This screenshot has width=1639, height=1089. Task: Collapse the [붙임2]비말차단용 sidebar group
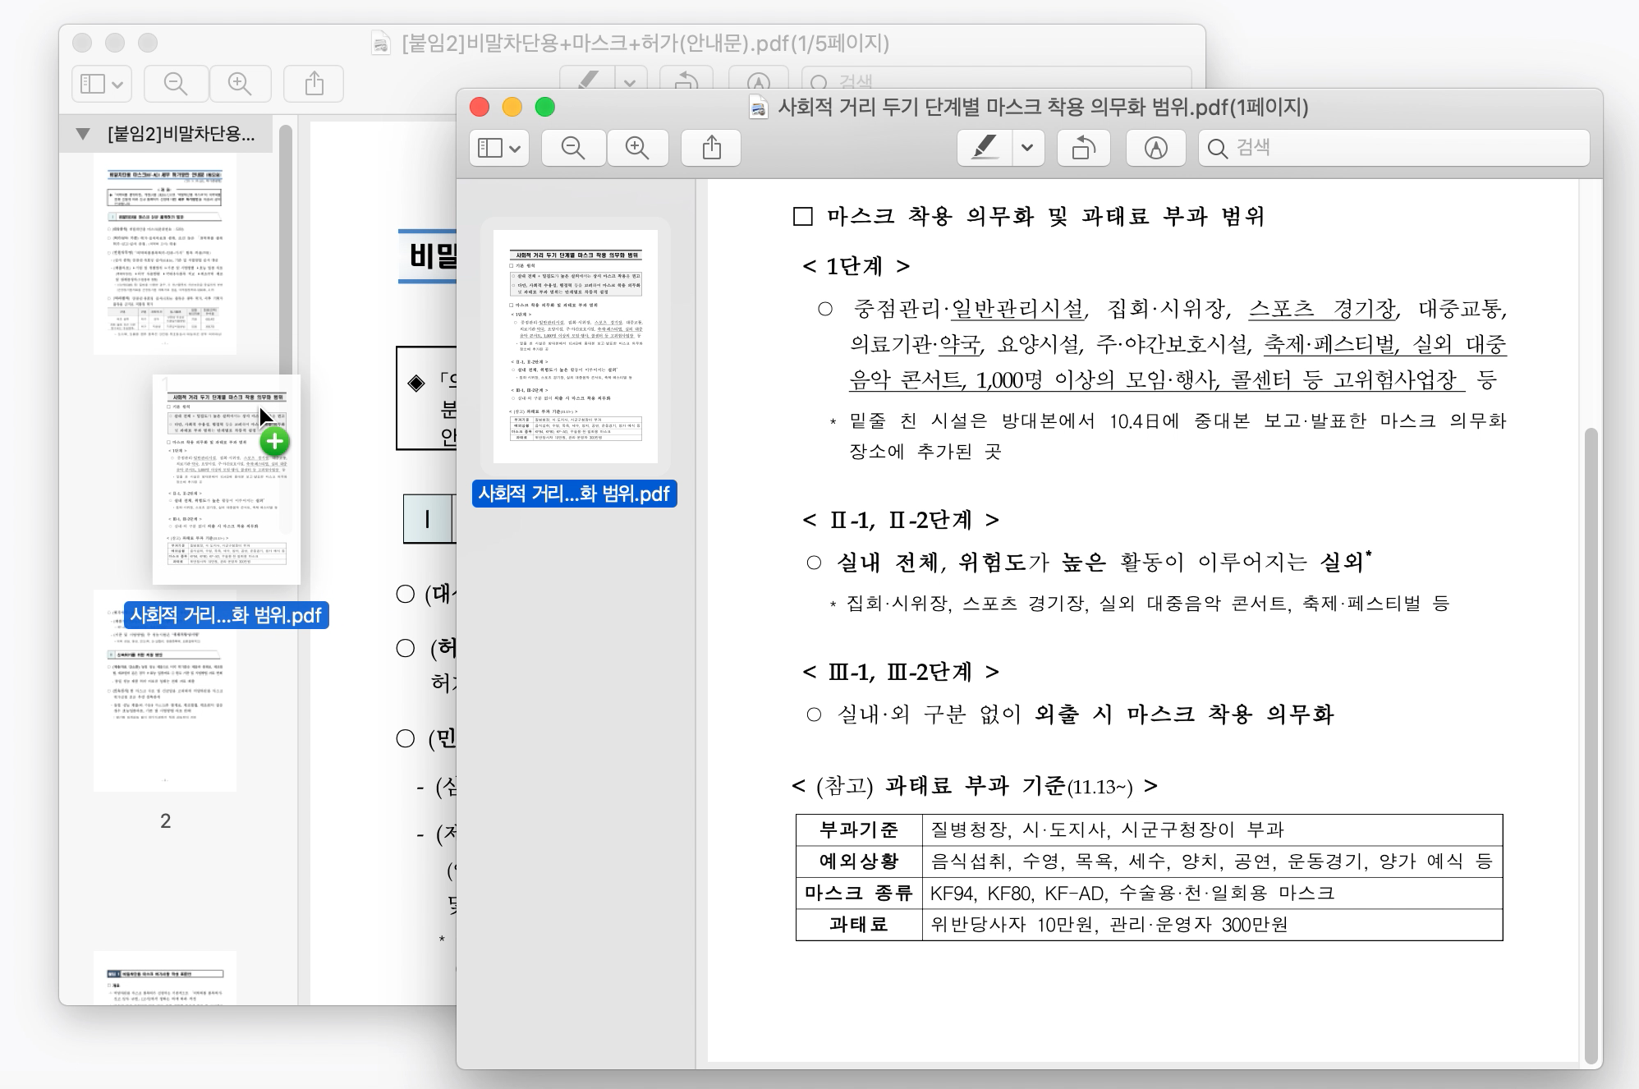pos(83,134)
